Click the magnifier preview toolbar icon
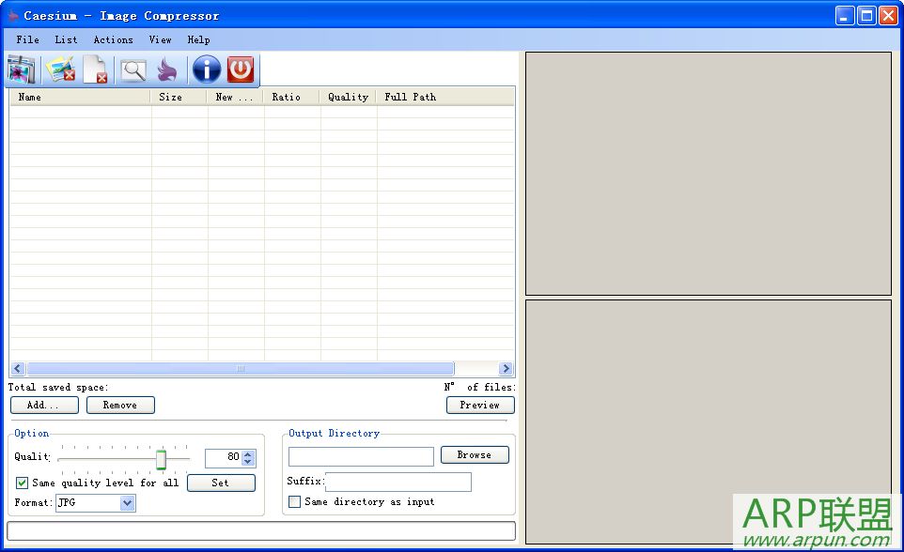Screen dimensions: 904x552 [x=133, y=70]
